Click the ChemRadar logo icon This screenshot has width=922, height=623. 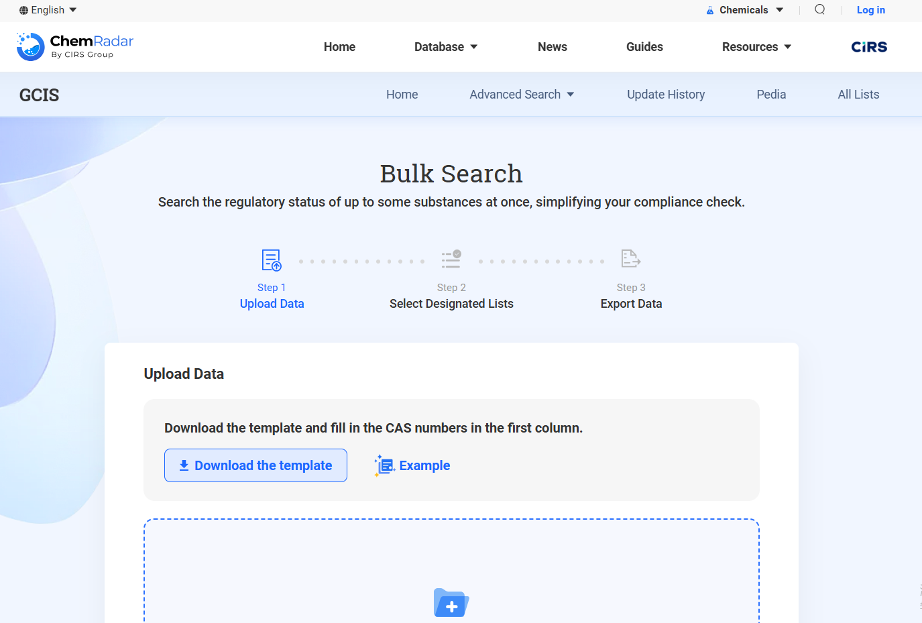point(30,46)
